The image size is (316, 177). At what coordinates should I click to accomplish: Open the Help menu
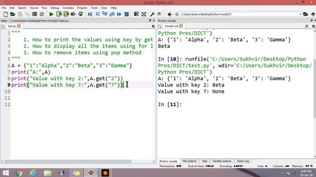pyautogui.click(x=114, y=8)
